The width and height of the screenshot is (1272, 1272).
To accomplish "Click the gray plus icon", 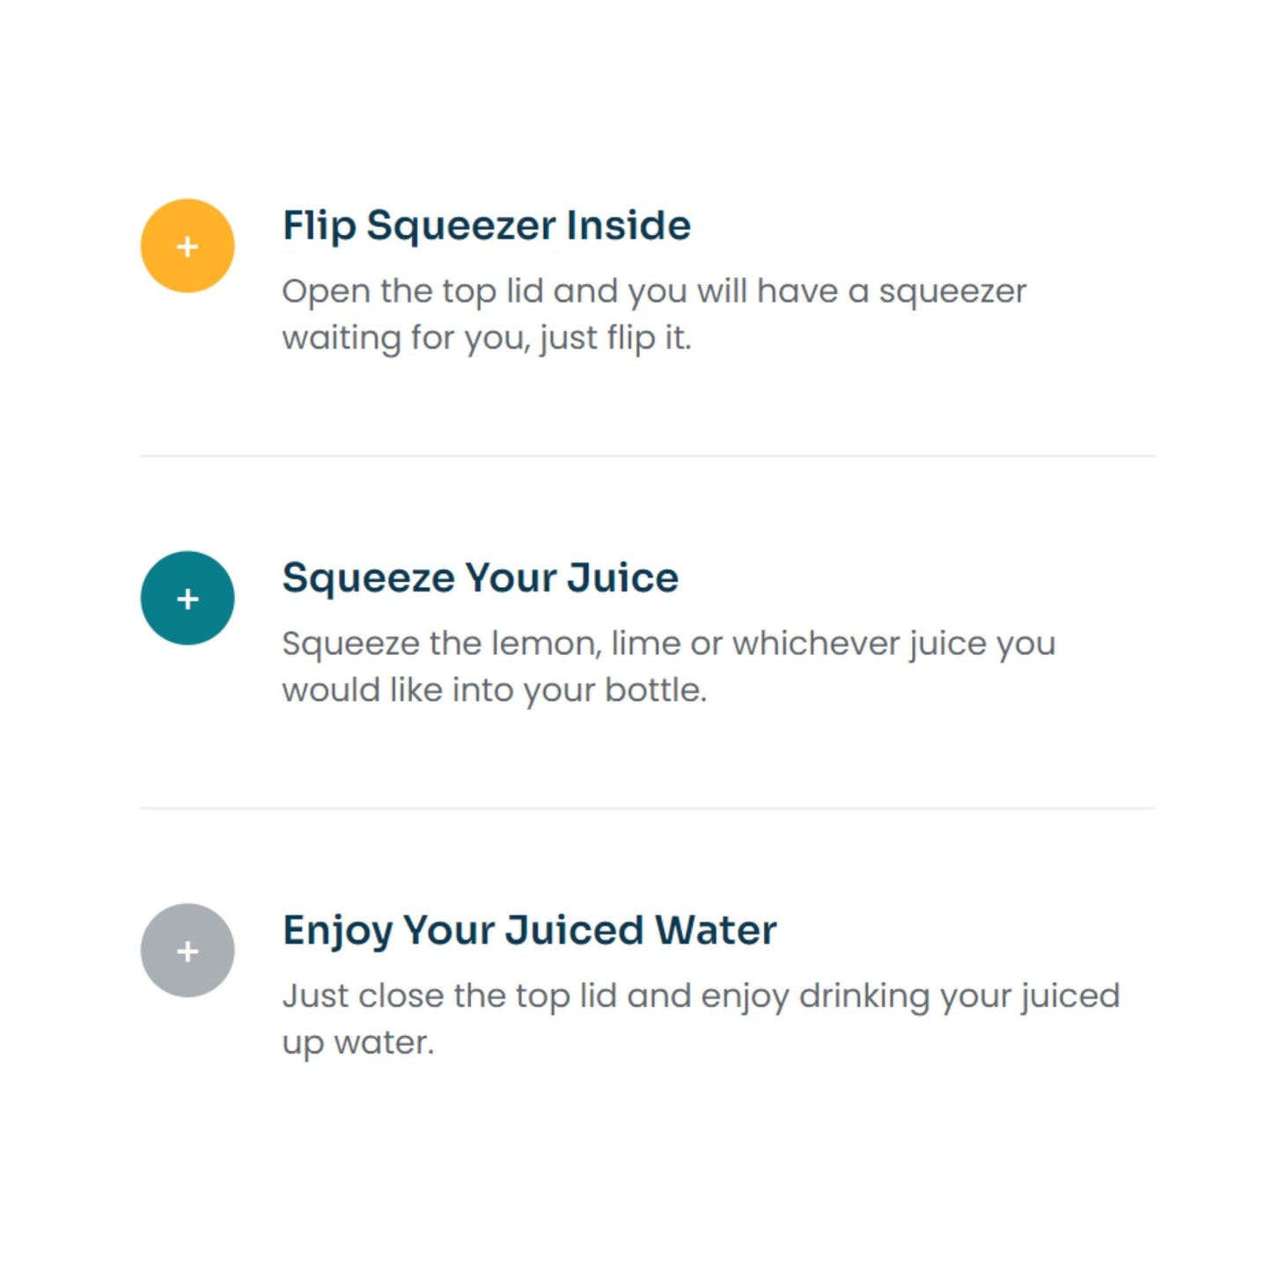I will point(187,951).
